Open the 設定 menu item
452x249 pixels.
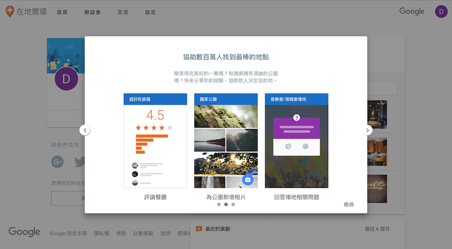tap(150, 12)
